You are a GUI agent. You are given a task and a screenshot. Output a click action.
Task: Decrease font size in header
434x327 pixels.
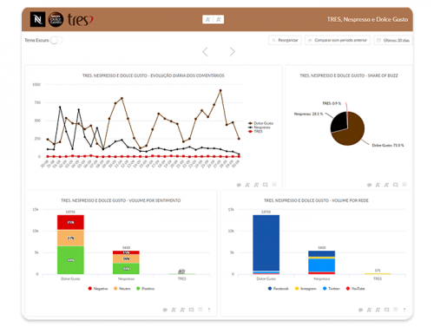[207, 19]
